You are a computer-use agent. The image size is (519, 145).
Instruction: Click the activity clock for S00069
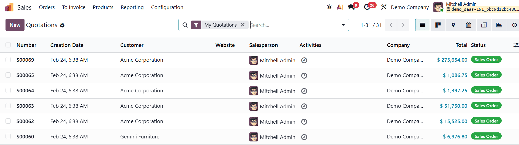click(x=304, y=60)
